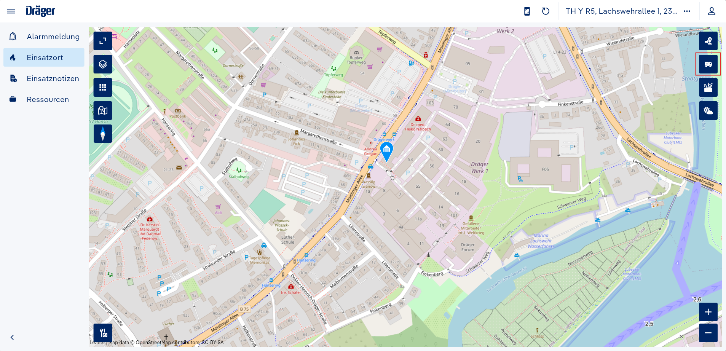The image size is (726, 351).
Task: Open the Leaflet attribution link
Action: pyautogui.click(x=97, y=342)
